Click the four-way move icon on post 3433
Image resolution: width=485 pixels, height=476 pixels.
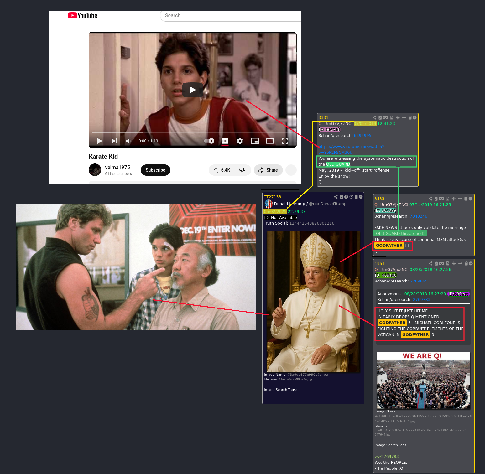tap(453, 199)
